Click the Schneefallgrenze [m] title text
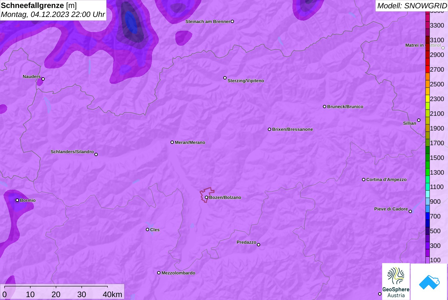Viewport: 448px width, 300px height. coord(39,5)
